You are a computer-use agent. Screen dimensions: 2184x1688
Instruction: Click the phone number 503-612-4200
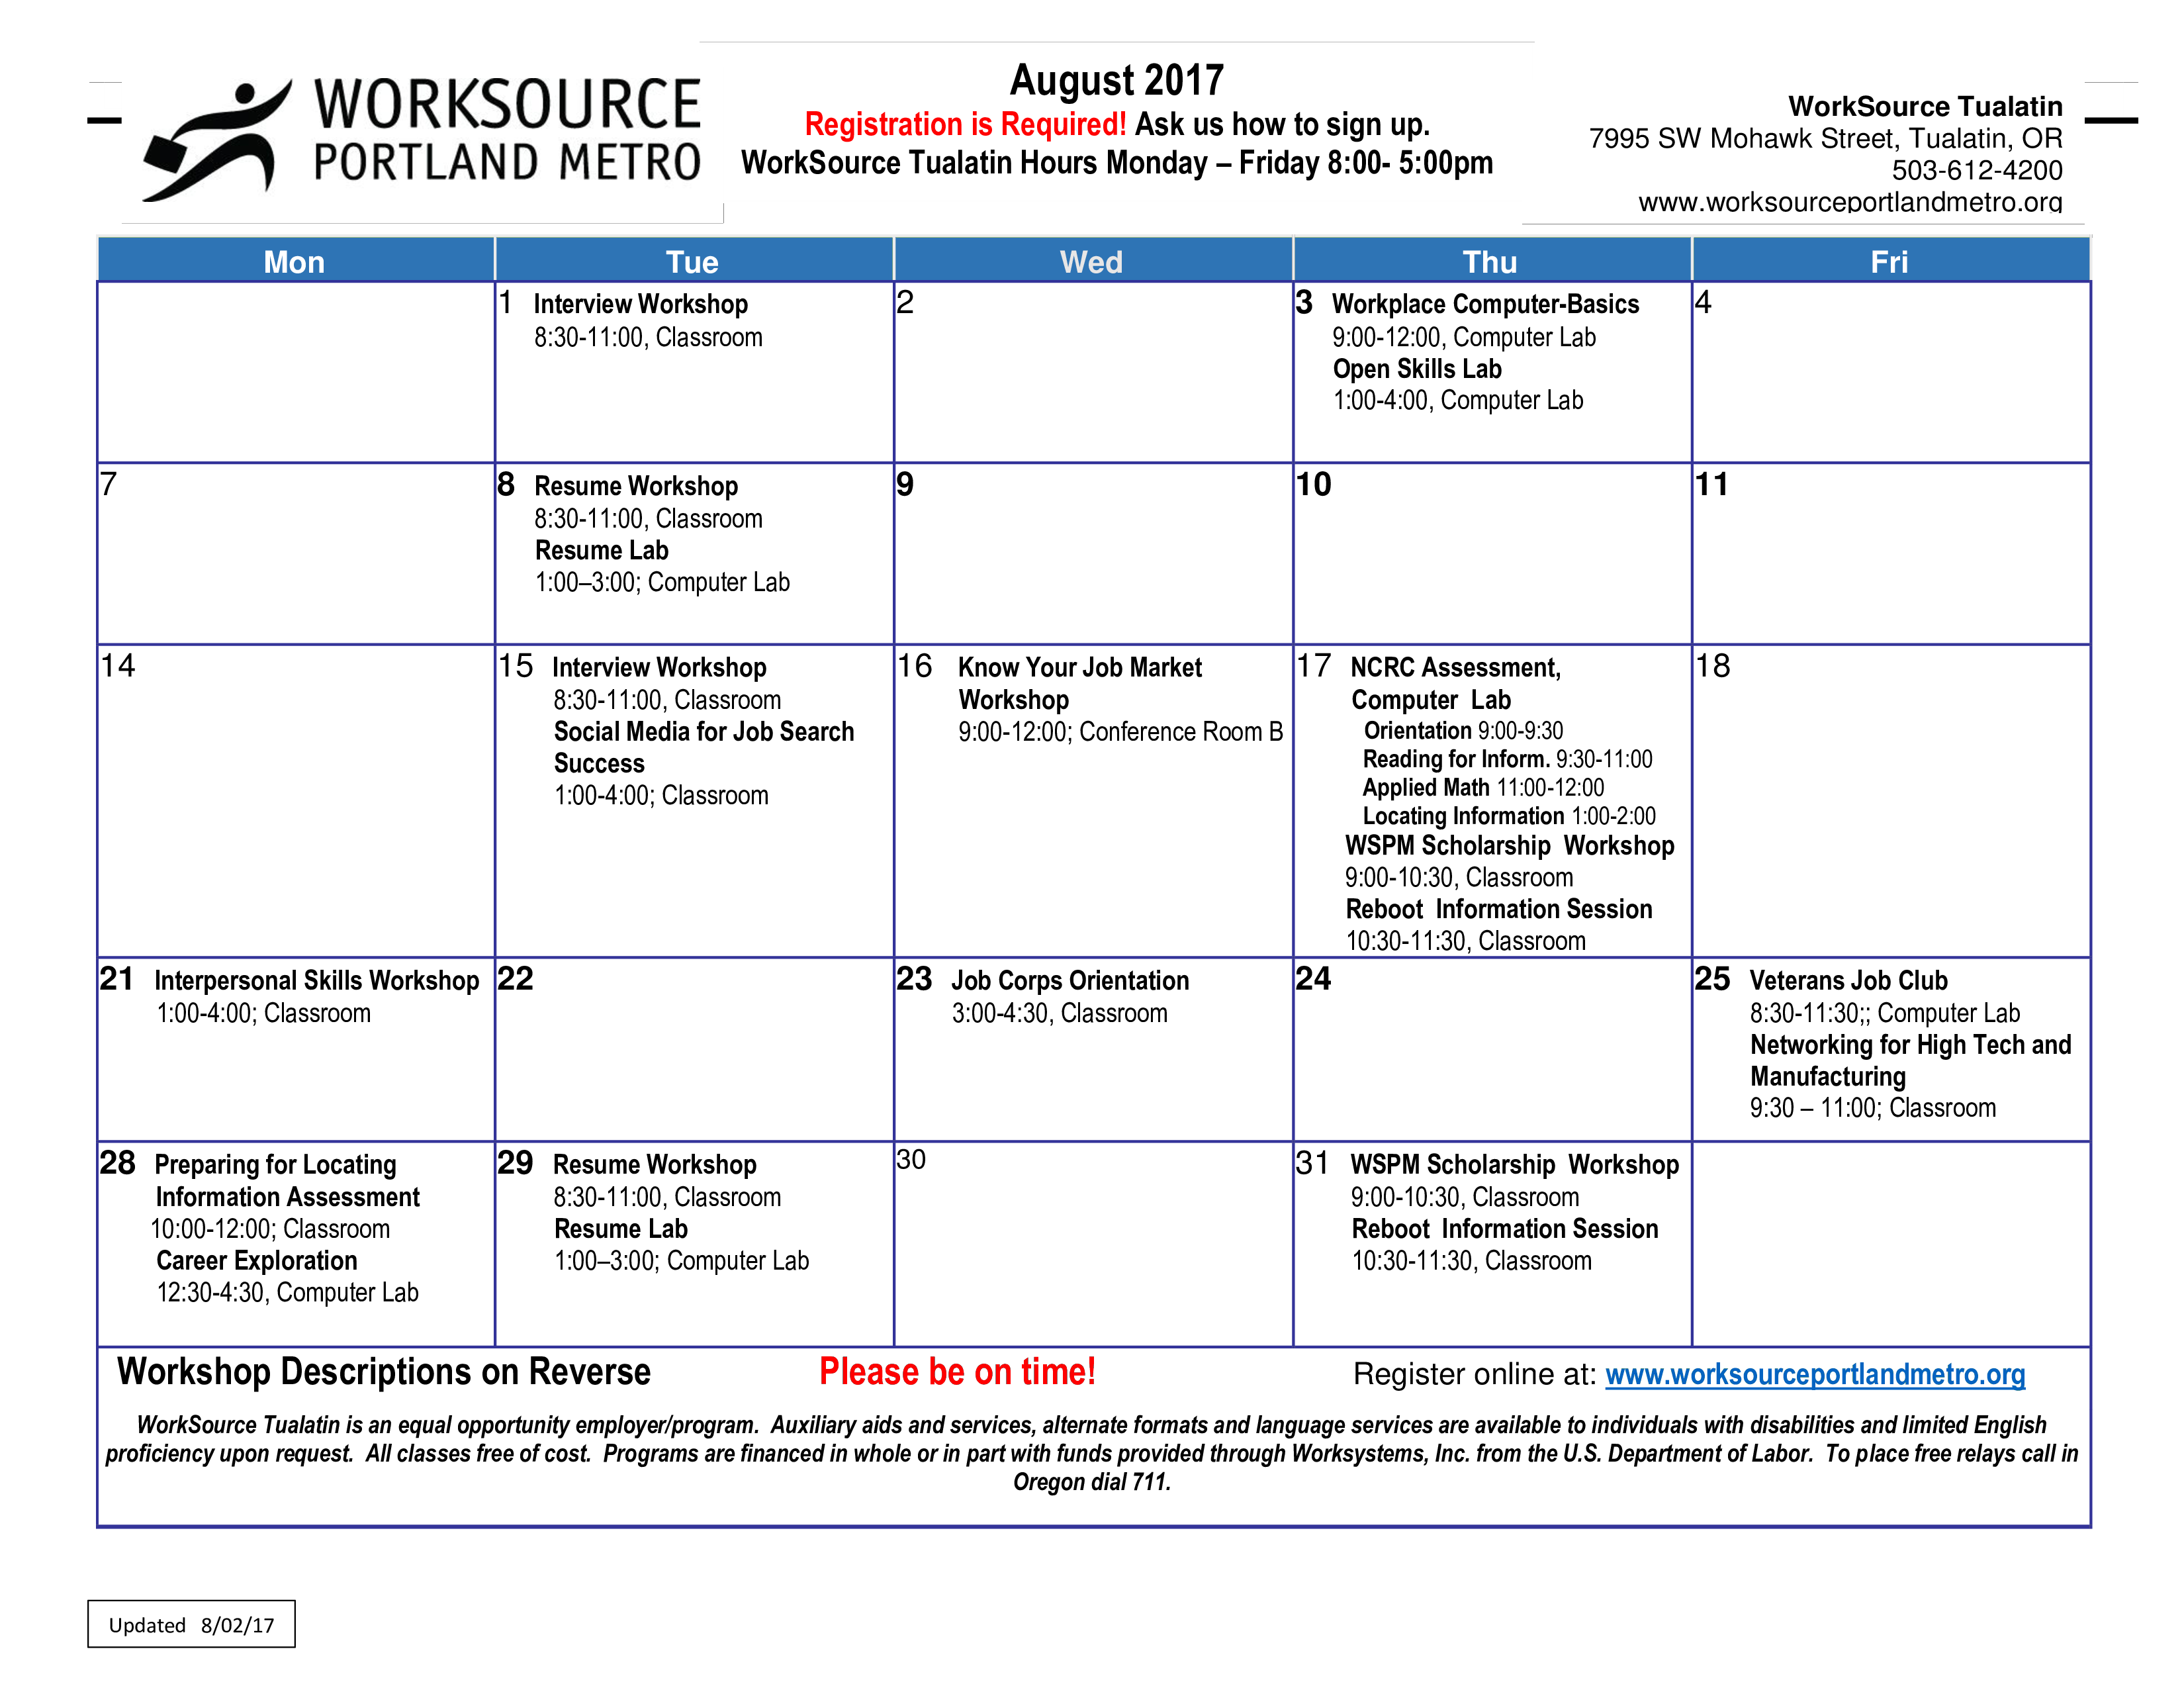pyautogui.click(x=1977, y=170)
